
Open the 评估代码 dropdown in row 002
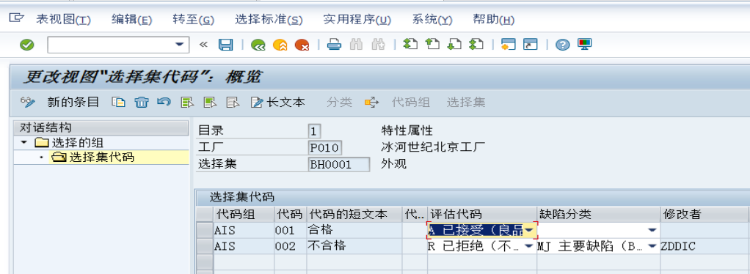coord(529,246)
